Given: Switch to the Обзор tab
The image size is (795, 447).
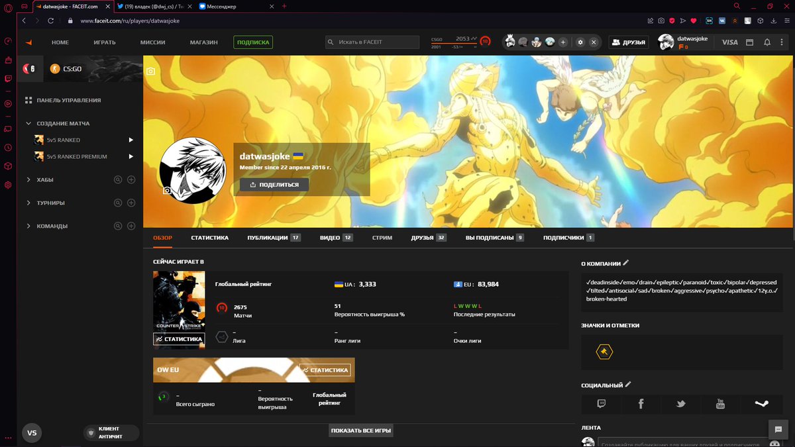Looking at the screenshot, I should click(162, 237).
